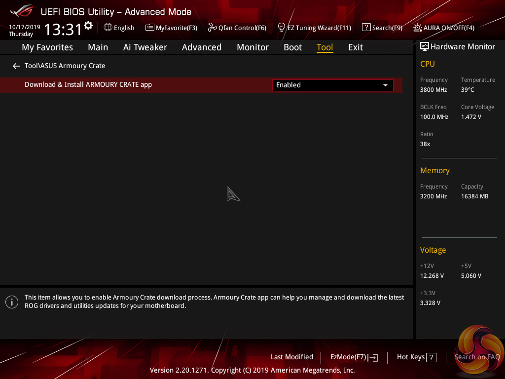Click the Memory section heading
Viewport: 505px width, 379px height.
tap(435, 170)
